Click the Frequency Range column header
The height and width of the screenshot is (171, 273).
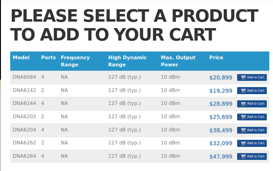[75, 61]
